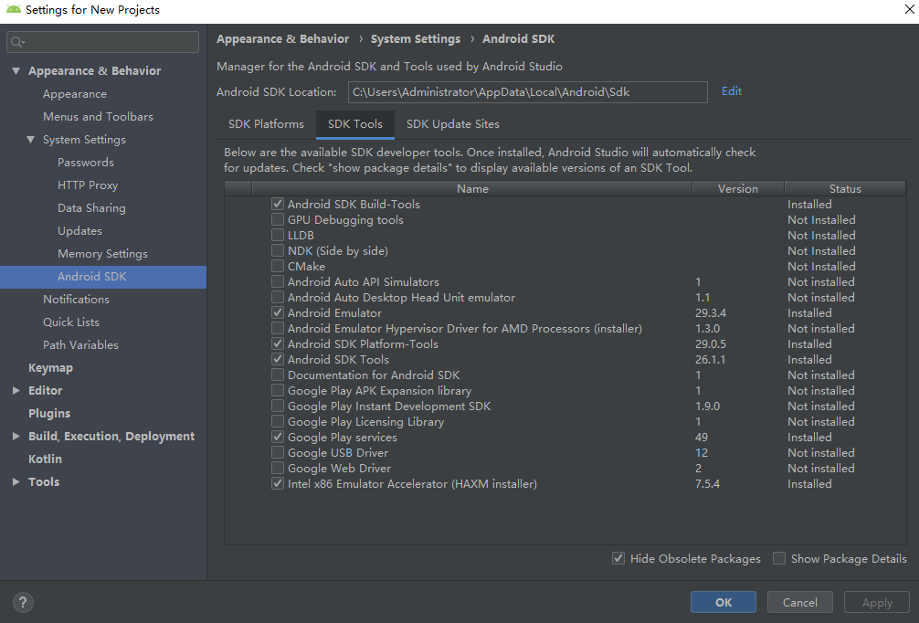Click the settings search field
Viewport: 919px width, 623px height.
[102, 42]
